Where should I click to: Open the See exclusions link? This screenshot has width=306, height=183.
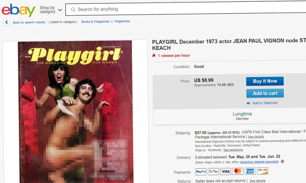click(x=233, y=150)
